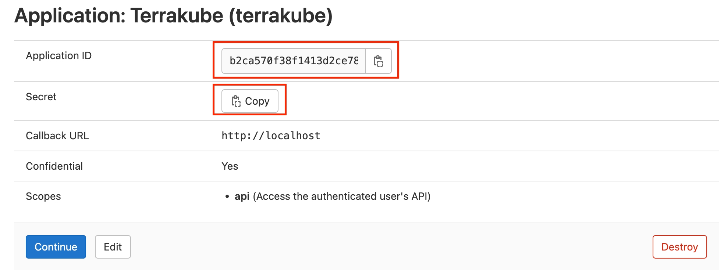Click the "Access the authenticated user's API" description
The image size is (724, 274).
click(341, 197)
